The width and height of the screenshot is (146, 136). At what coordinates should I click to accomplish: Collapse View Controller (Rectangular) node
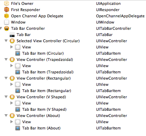point(6,78)
